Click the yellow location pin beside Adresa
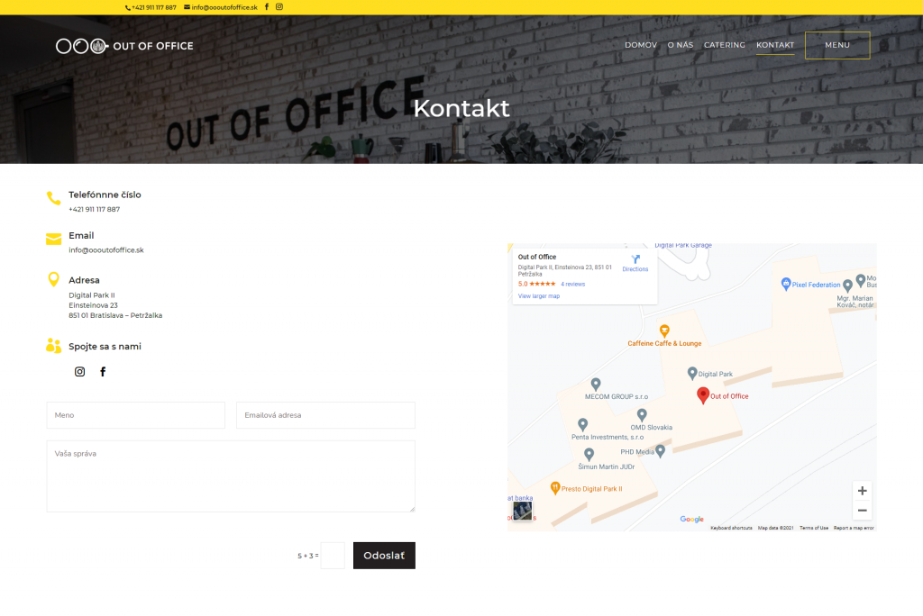Screen dimensions: 923x616 coord(53,279)
